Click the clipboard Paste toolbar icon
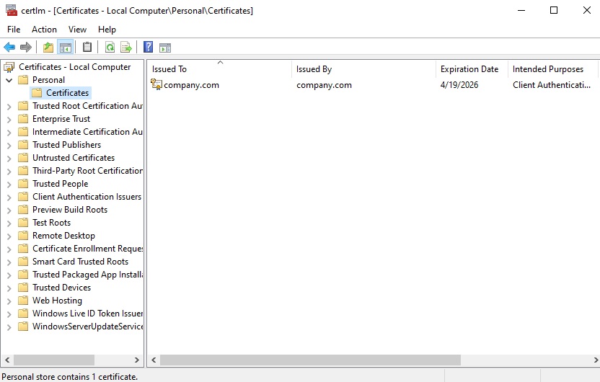The width and height of the screenshot is (600, 382). click(87, 48)
